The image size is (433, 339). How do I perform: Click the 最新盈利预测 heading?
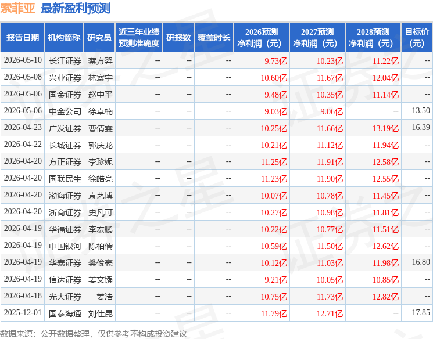click(x=76, y=8)
